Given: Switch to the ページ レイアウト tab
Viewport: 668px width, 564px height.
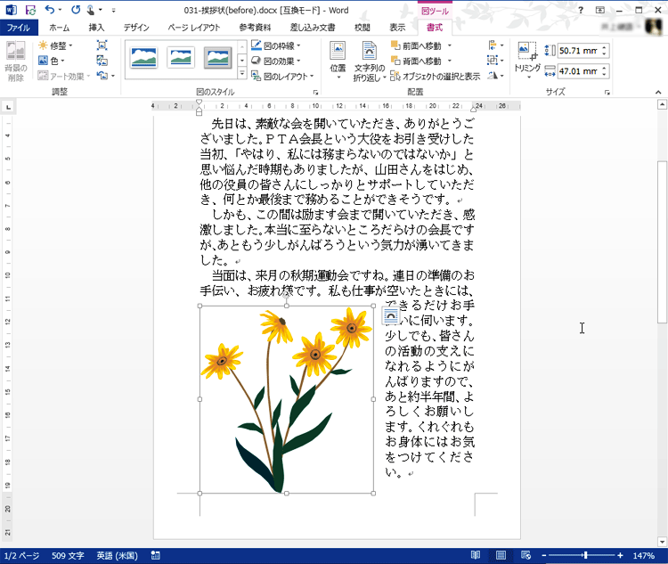Looking at the screenshot, I should tap(194, 28).
